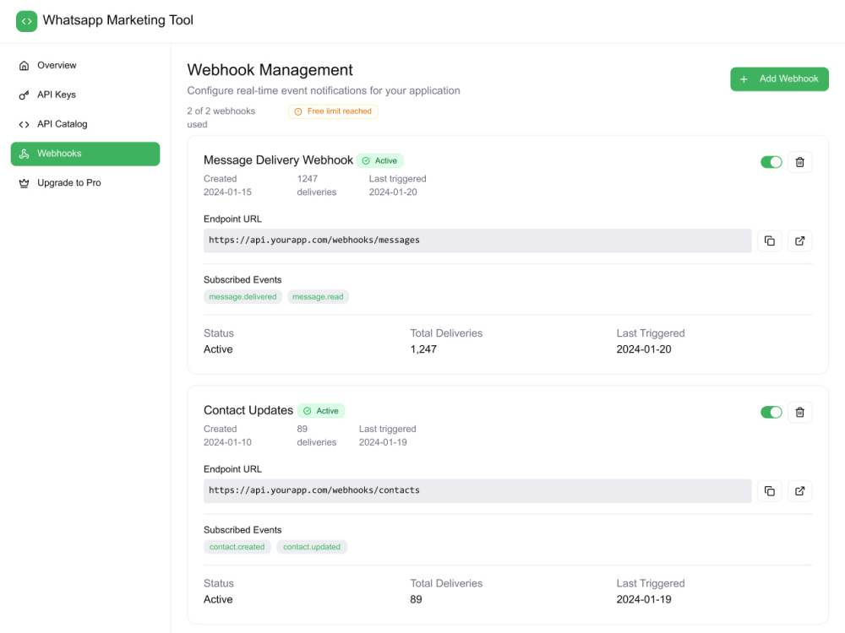This screenshot has width=845, height=633.
Task: Click the Add Webhook button
Action: [x=779, y=79]
